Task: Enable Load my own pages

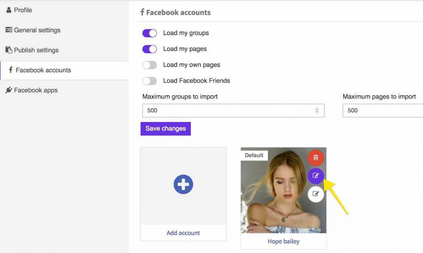Action: 149,65
